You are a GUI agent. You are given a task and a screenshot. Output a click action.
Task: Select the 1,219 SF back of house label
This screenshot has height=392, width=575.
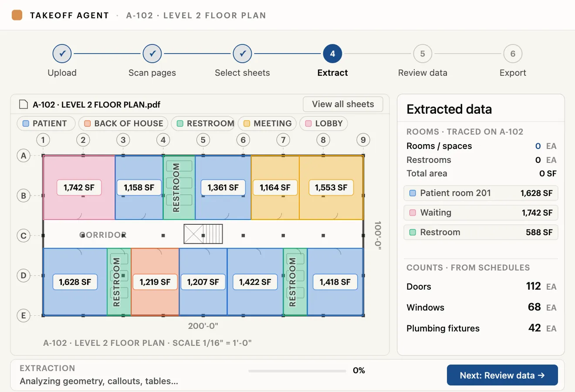point(155,282)
